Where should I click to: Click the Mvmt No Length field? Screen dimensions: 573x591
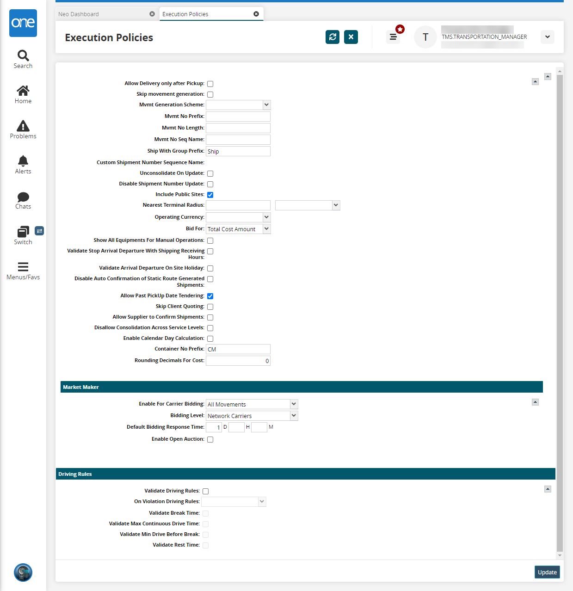coord(238,128)
